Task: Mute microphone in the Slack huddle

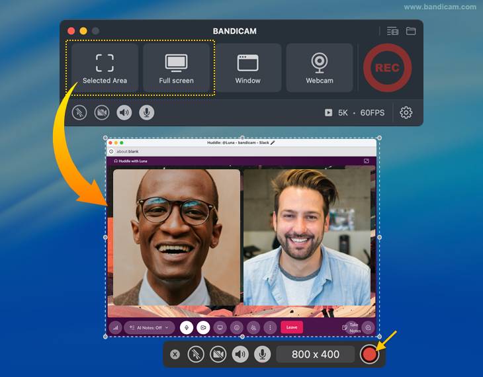Action: click(x=187, y=327)
